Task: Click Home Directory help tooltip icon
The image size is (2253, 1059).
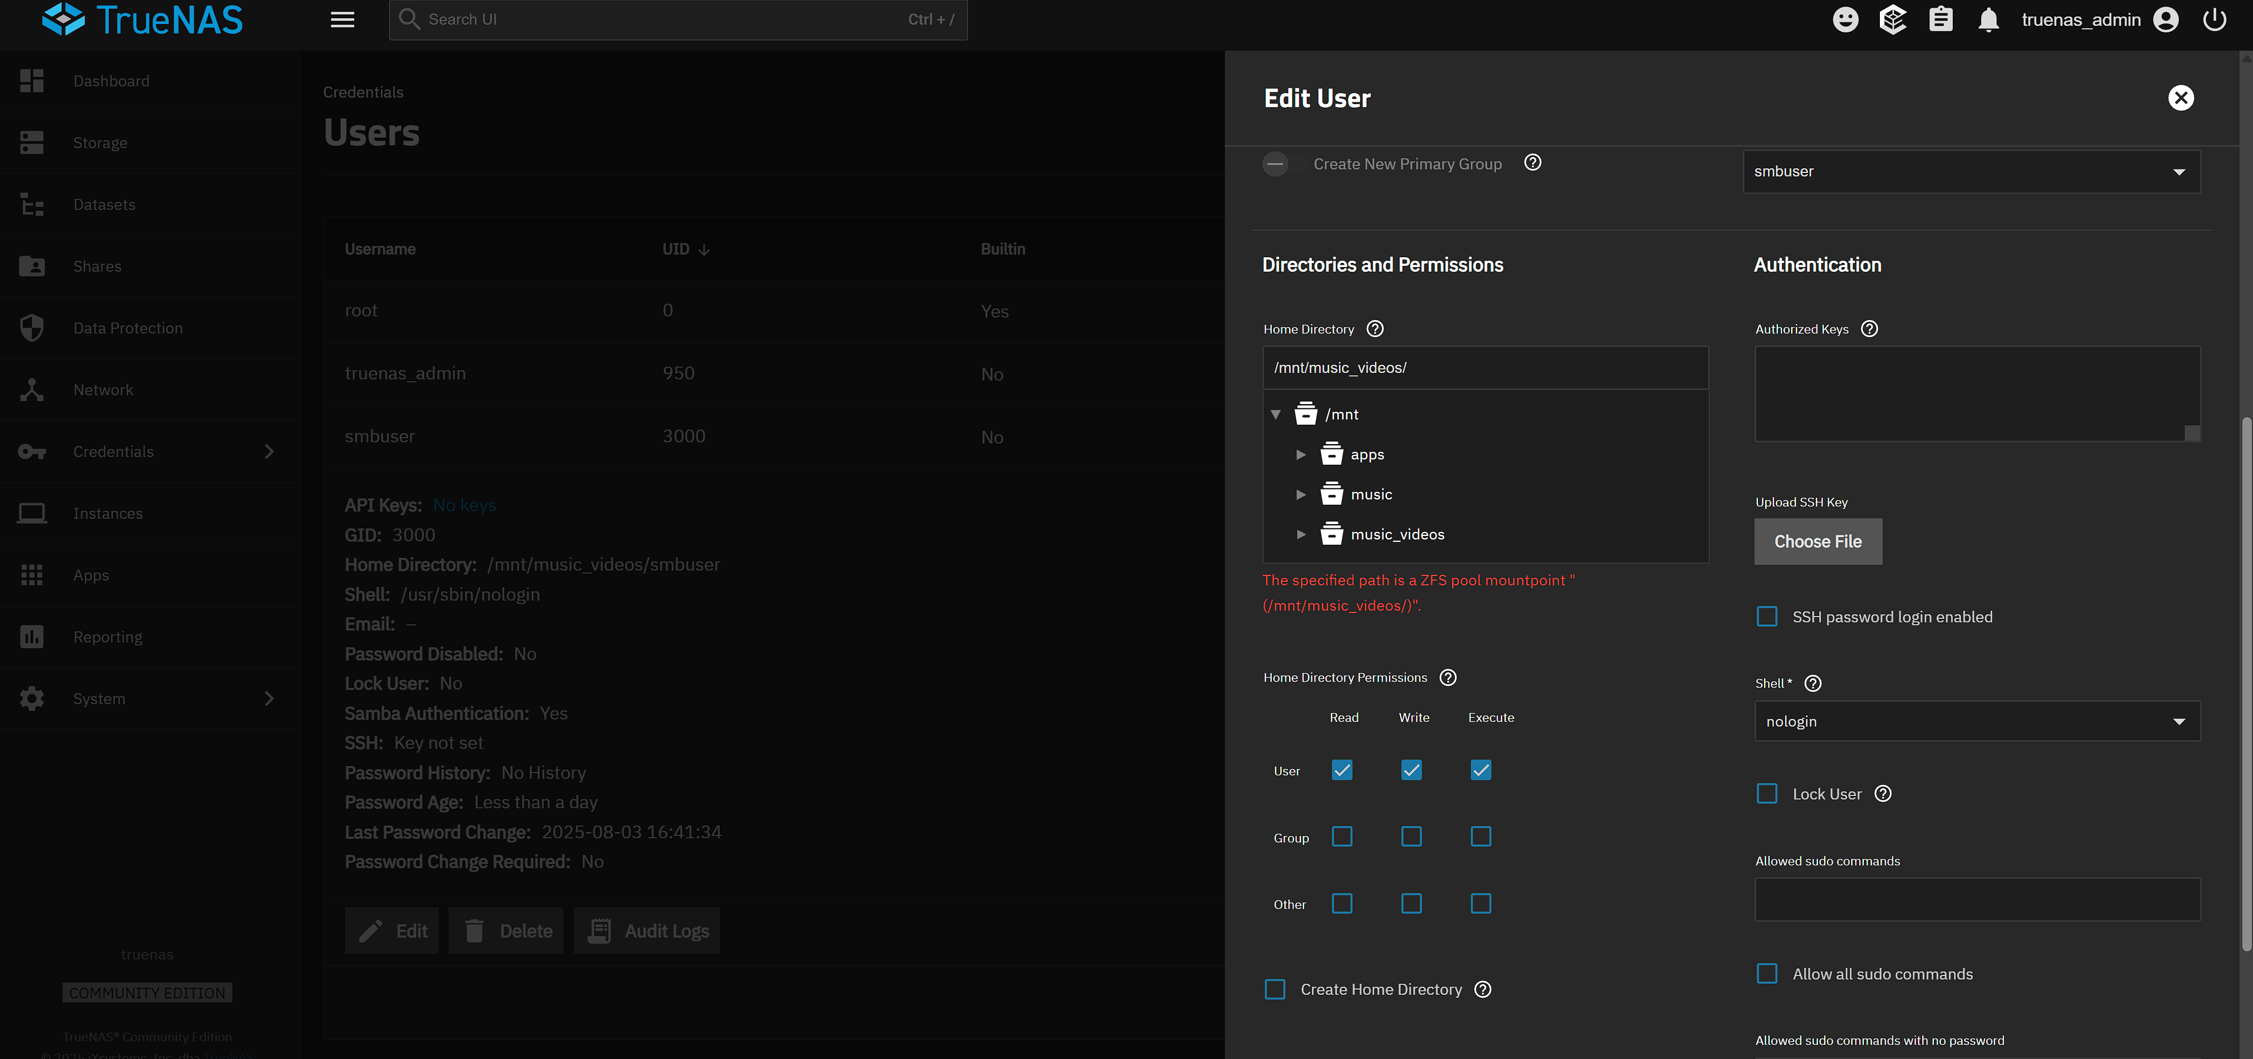Action: pos(1375,329)
